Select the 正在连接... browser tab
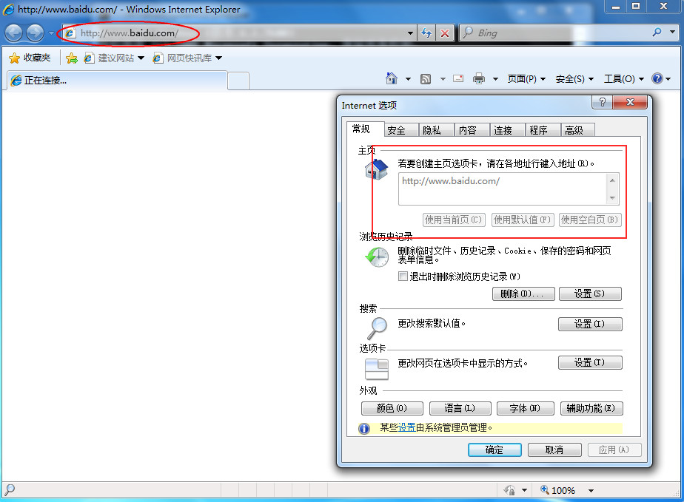684x502 pixels. (x=117, y=80)
